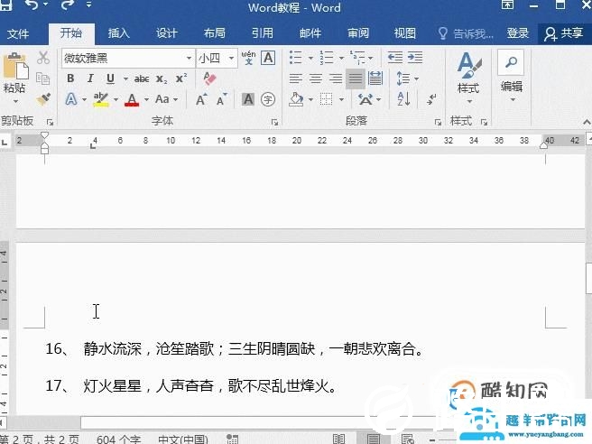Click the Copy icon
The width and height of the screenshot is (592, 444).
(42, 79)
